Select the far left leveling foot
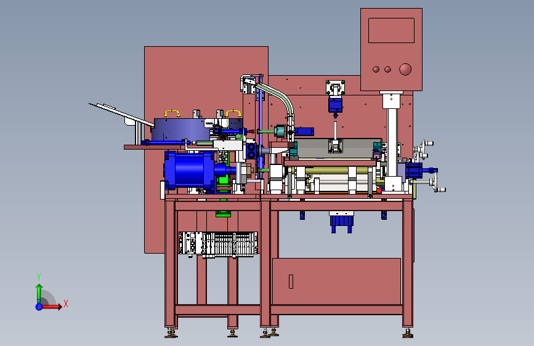The height and width of the screenshot is (346, 534). coord(171,334)
